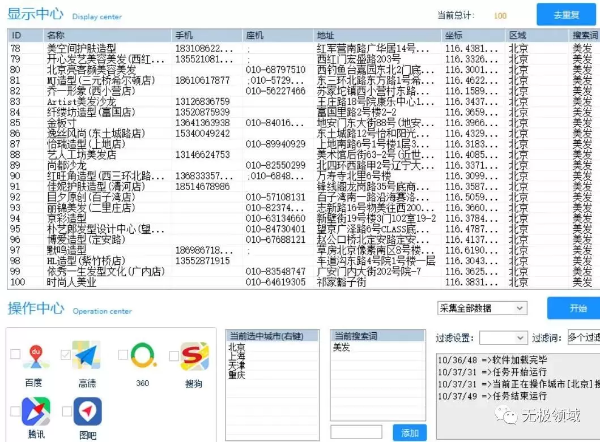Select row 逸丝风尚(东土城路店)
Screen dimensions: 600x442
[x=304, y=134]
